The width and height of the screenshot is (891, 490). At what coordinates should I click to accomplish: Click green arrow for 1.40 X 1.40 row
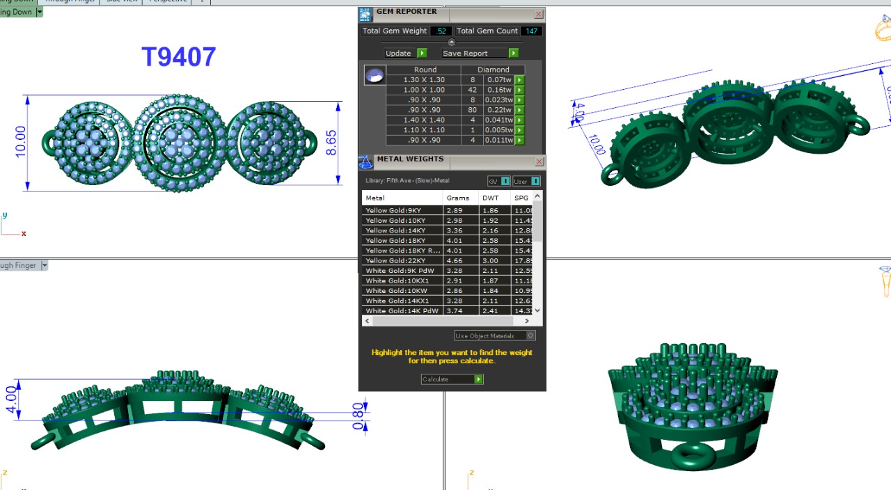click(x=519, y=120)
